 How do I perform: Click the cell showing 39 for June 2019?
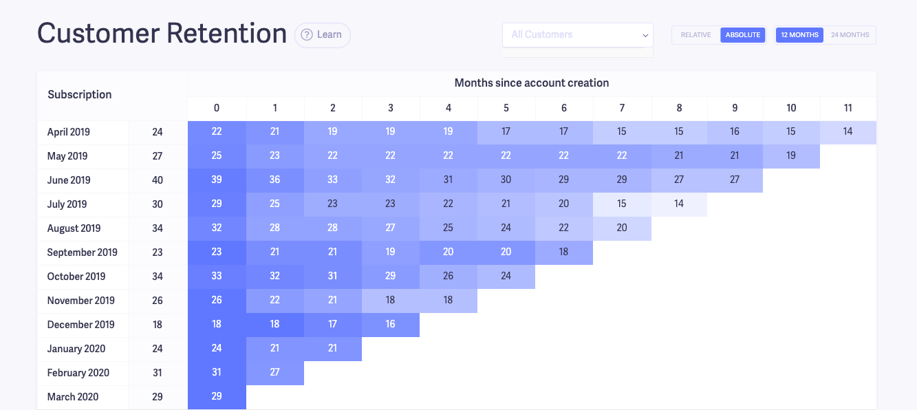click(x=217, y=180)
